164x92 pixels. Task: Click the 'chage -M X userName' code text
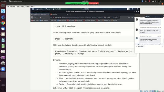click(65, 26)
